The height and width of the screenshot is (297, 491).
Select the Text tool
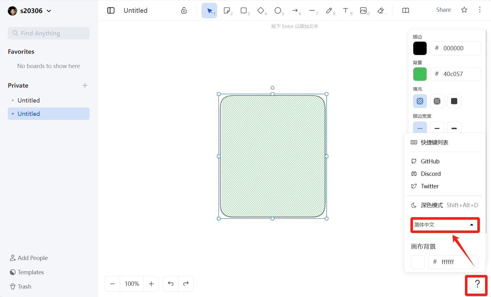pos(346,11)
